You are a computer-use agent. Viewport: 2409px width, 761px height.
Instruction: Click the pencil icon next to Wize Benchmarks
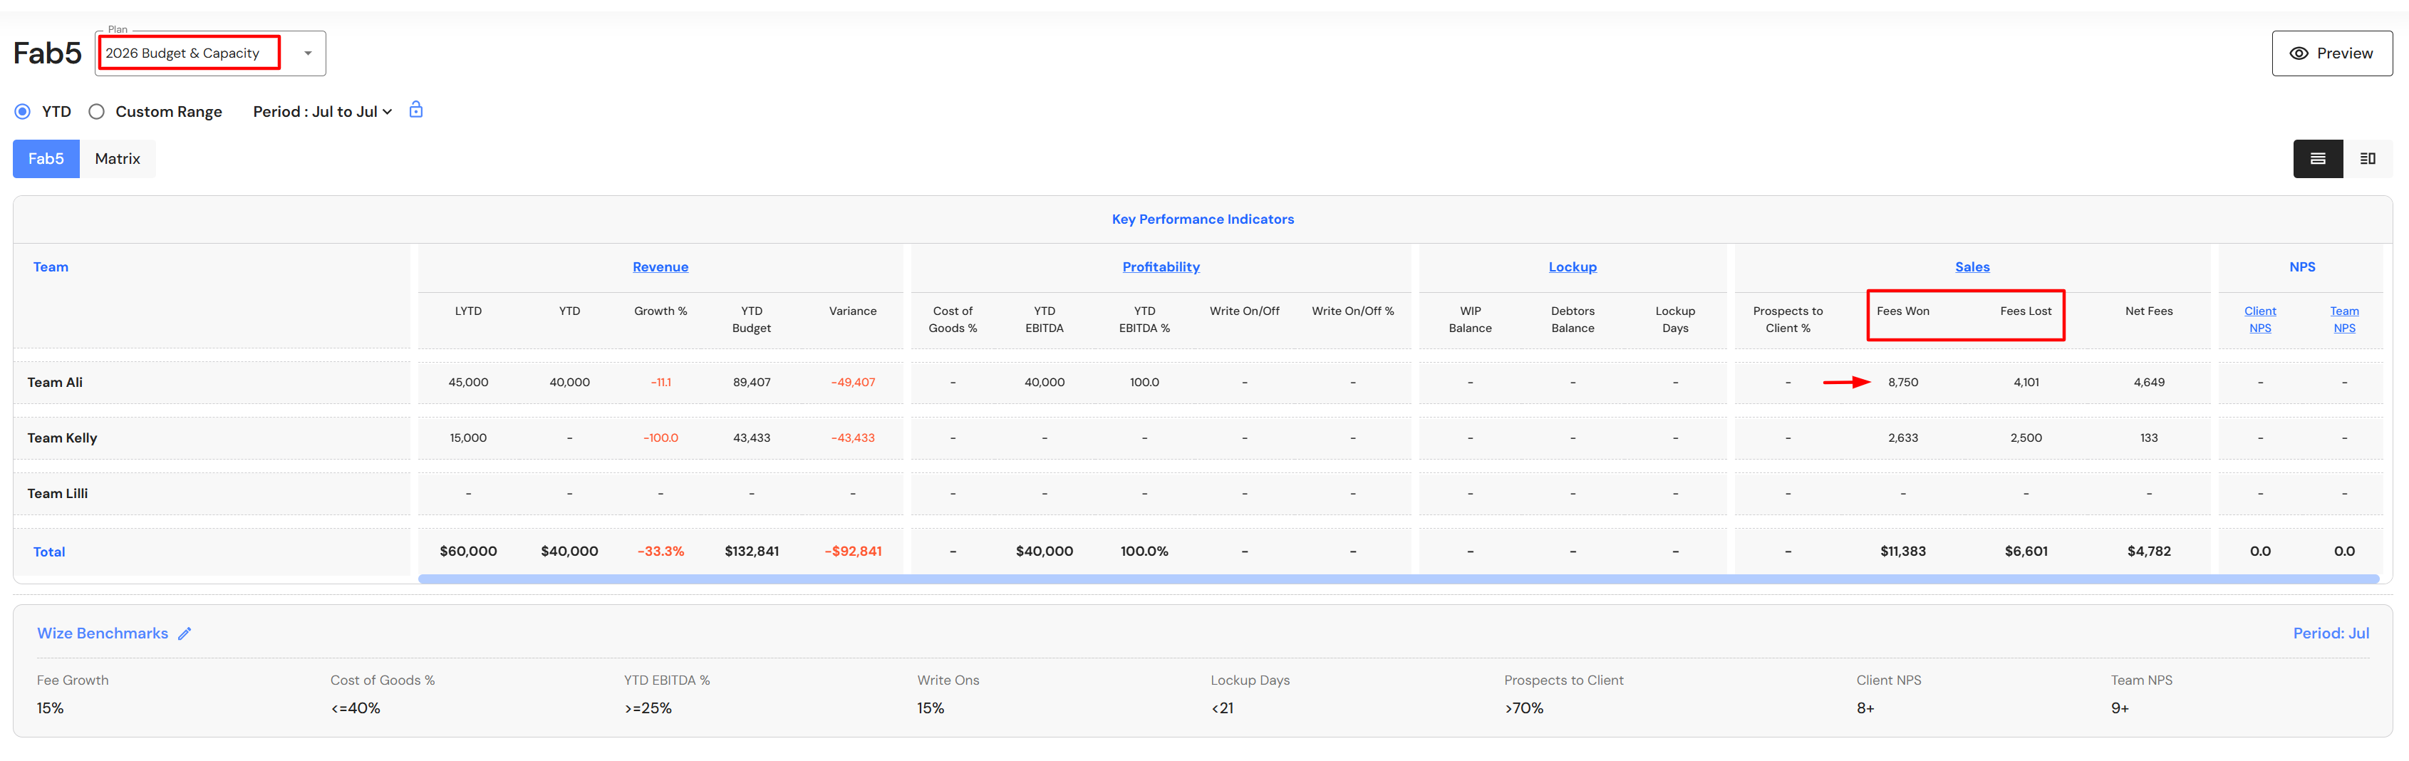click(185, 634)
